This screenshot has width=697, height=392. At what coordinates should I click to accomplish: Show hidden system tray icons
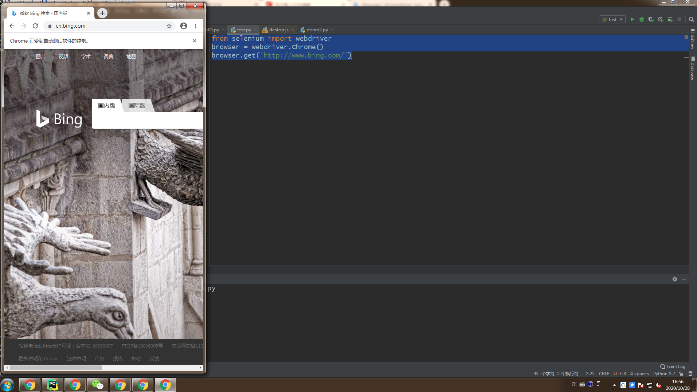coord(614,385)
